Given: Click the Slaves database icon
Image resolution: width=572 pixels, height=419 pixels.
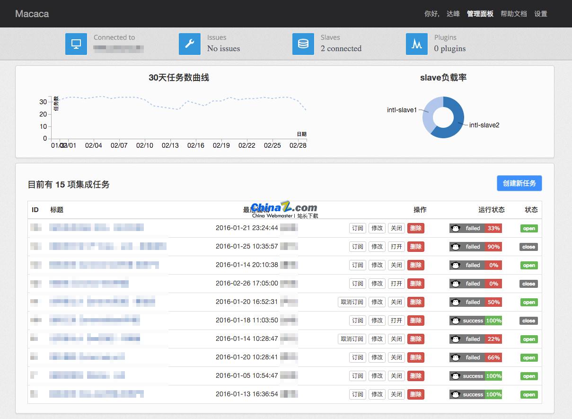Looking at the screenshot, I should [x=303, y=44].
